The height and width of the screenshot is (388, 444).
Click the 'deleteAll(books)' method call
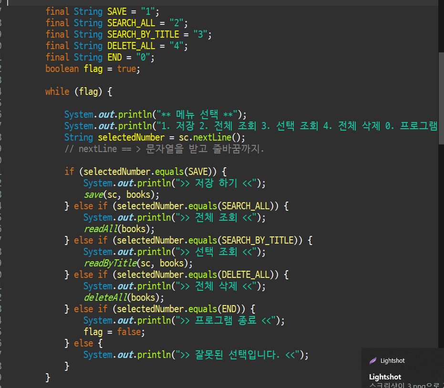(124, 298)
